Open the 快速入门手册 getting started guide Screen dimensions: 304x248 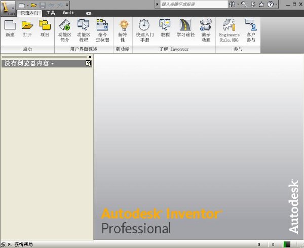click(x=144, y=30)
